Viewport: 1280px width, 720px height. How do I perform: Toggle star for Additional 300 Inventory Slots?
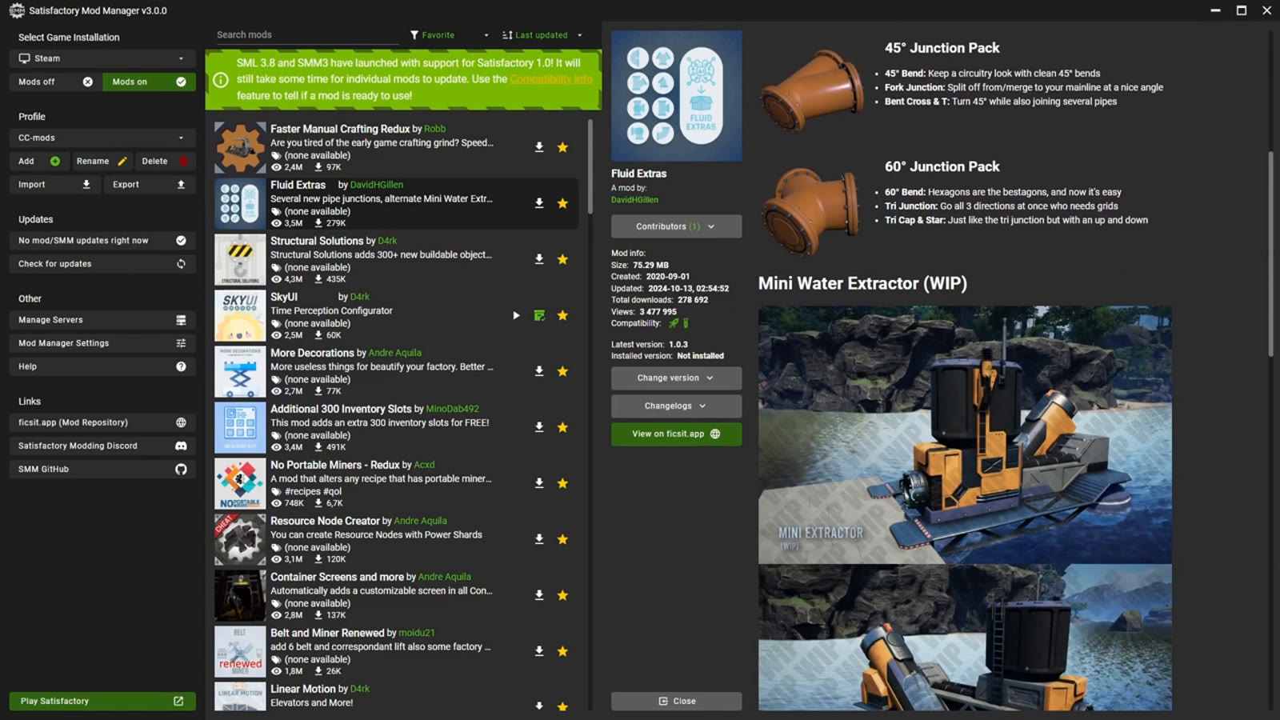tap(562, 427)
